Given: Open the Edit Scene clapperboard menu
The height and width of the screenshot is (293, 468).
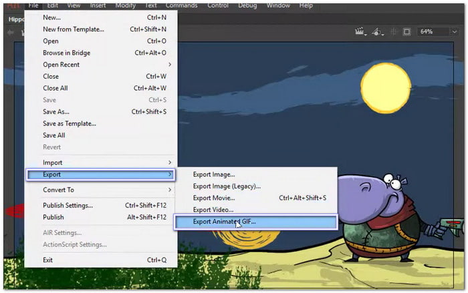Looking at the screenshot, I should coord(361,31).
